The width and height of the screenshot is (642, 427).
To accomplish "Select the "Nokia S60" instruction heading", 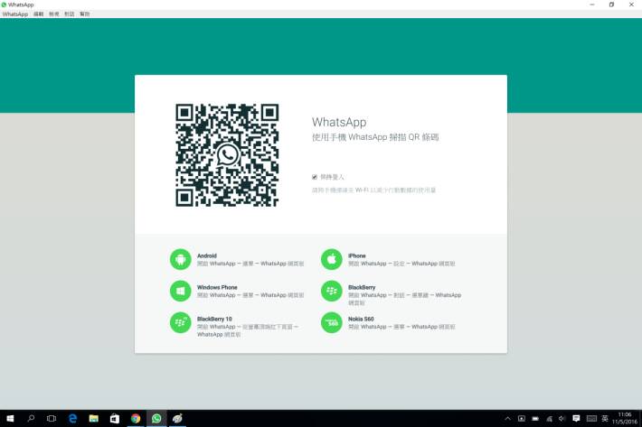I will (361, 319).
